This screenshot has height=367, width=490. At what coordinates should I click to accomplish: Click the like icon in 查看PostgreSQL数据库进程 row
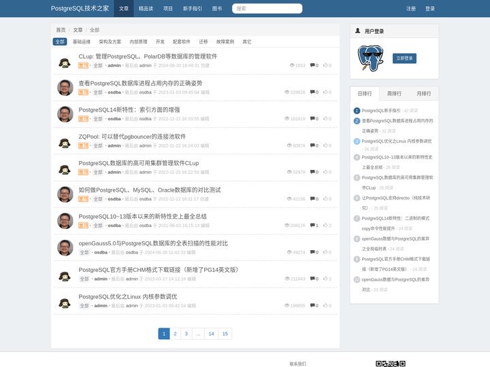pos(325,92)
